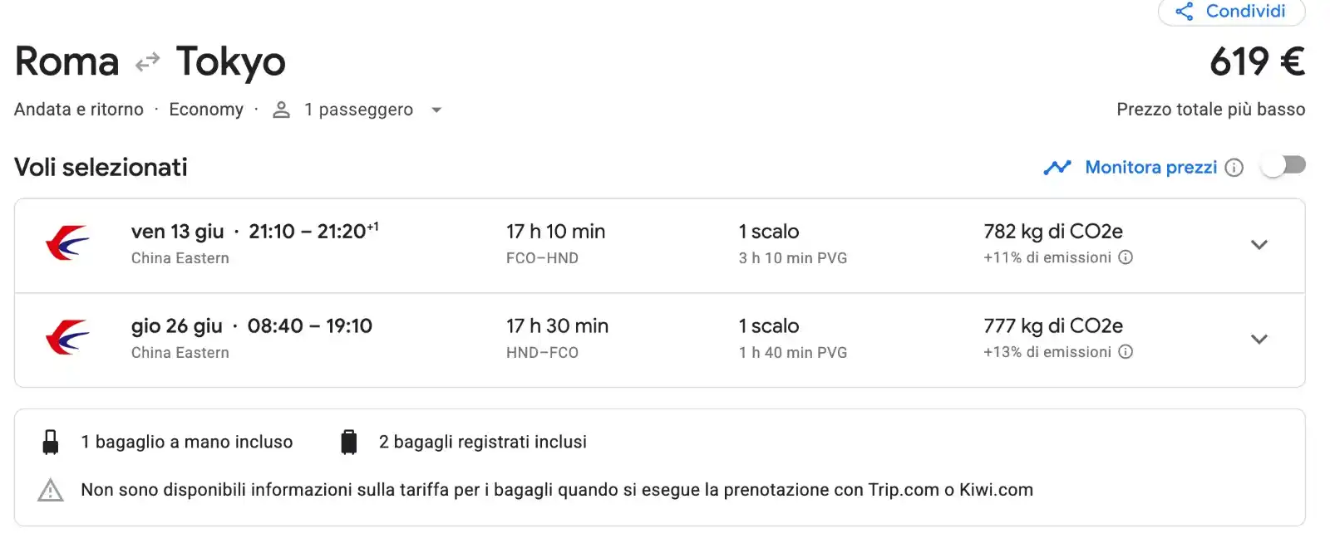Click the China Eastern logo on return flight
The width and height of the screenshot is (1330, 543).
(67, 338)
